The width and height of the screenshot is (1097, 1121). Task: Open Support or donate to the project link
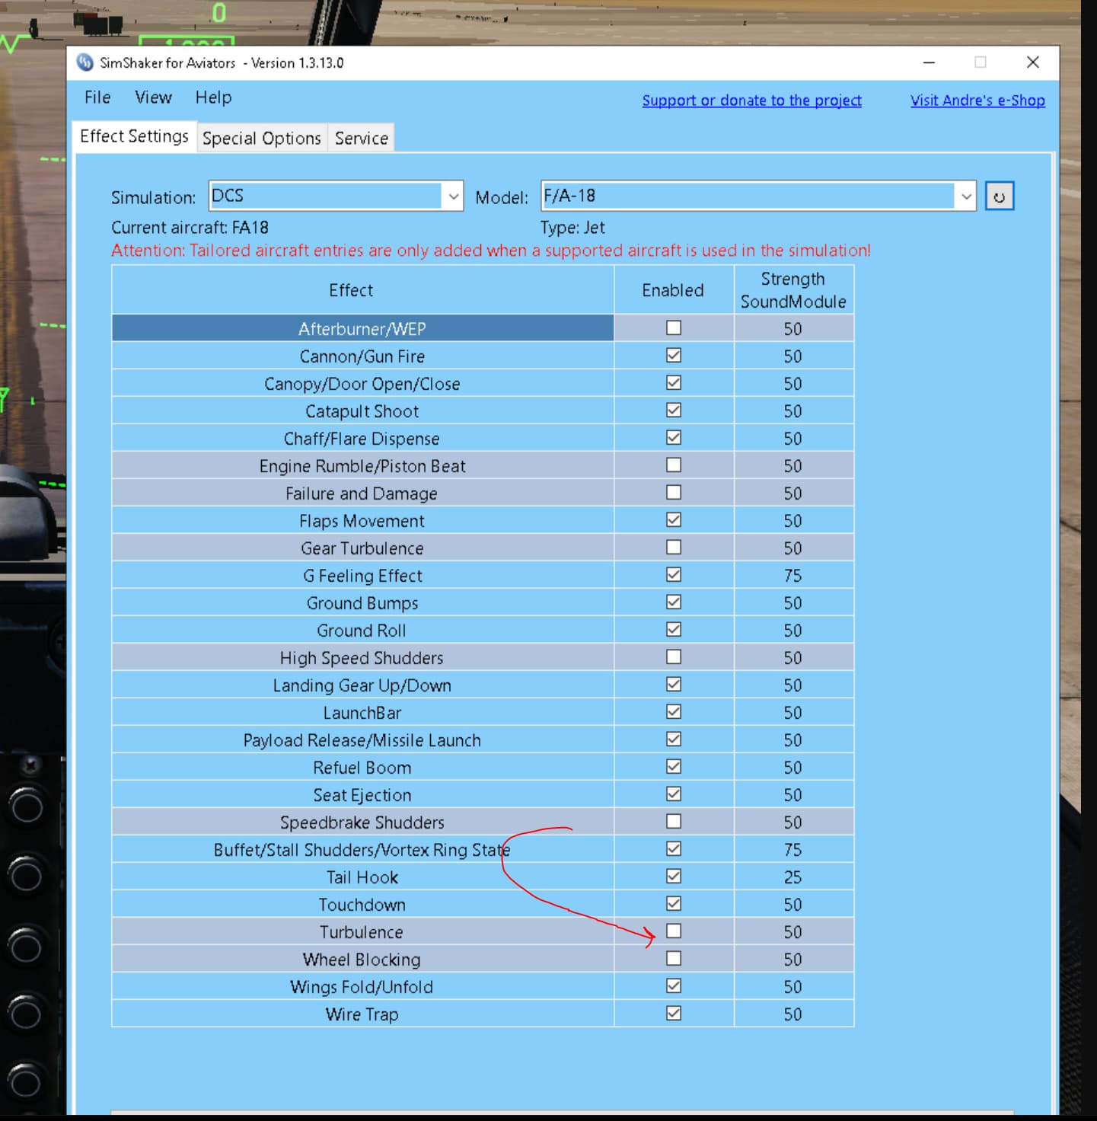751,101
